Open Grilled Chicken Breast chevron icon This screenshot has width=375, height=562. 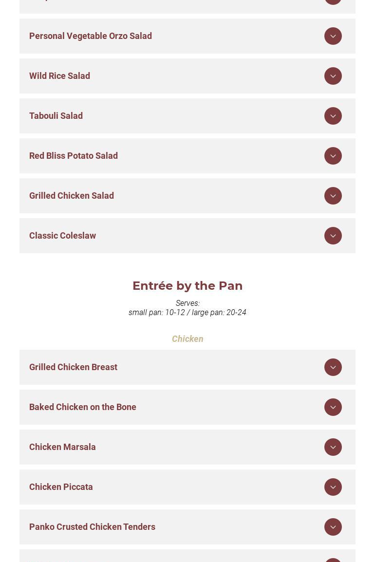[x=333, y=367]
